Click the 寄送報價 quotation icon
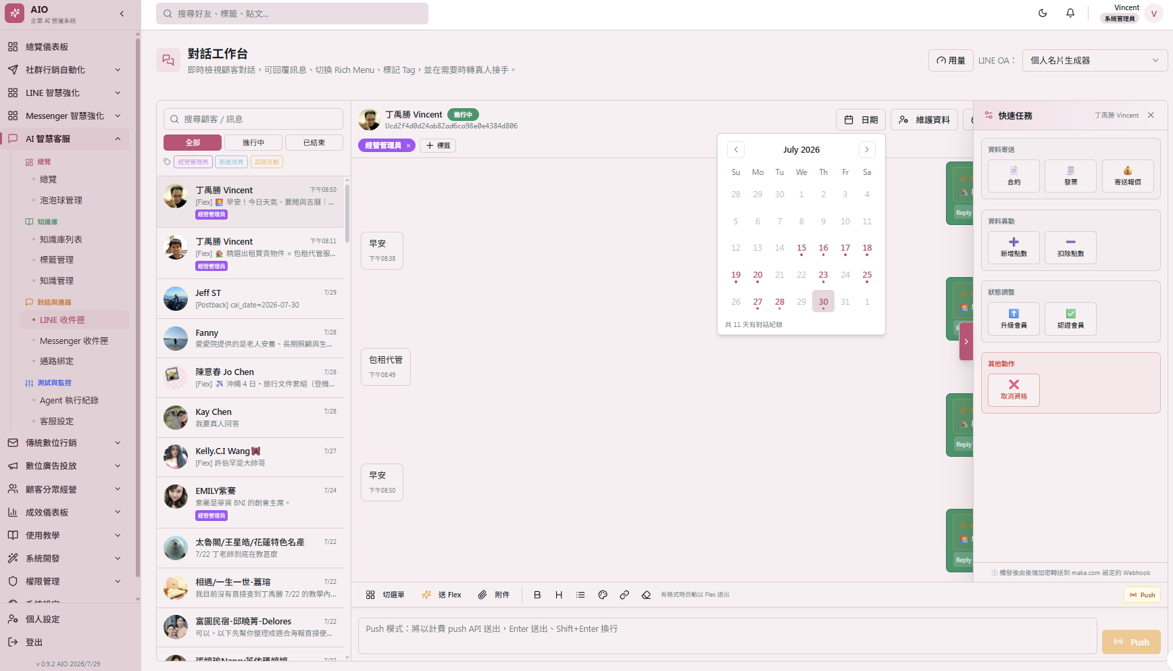1173x671 pixels. (1128, 176)
